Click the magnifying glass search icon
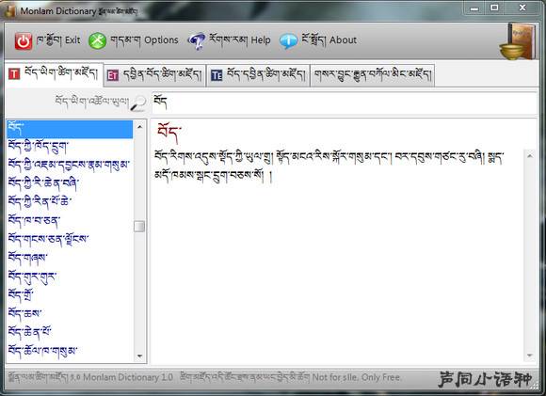Screen dimensions: 546x396 point(138,103)
